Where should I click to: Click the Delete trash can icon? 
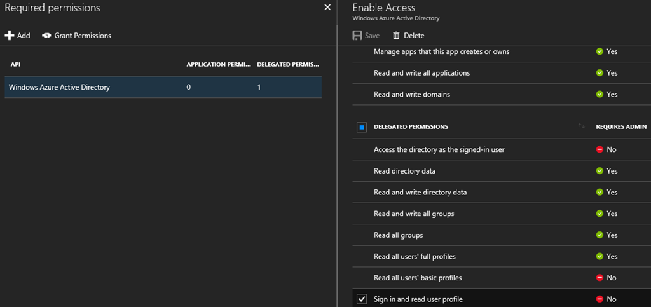pyautogui.click(x=397, y=36)
